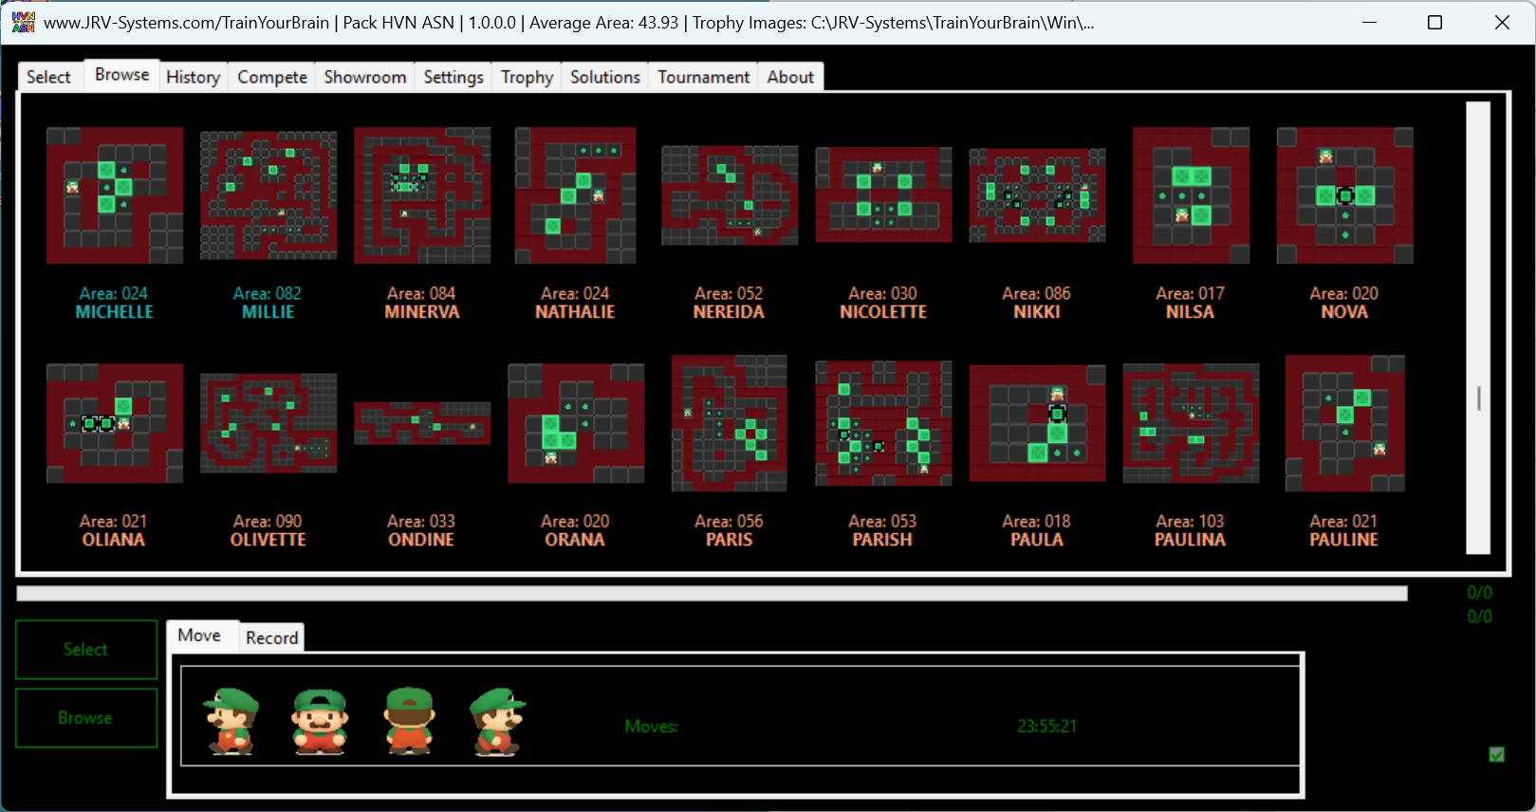Viewport: 1536px width, 812px height.
Task: Click the 'Area: 082' text under MILLIE
Action: (x=268, y=294)
